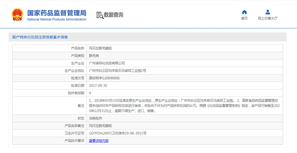Open 网上办事大厅 link text

(x=268, y=18)
